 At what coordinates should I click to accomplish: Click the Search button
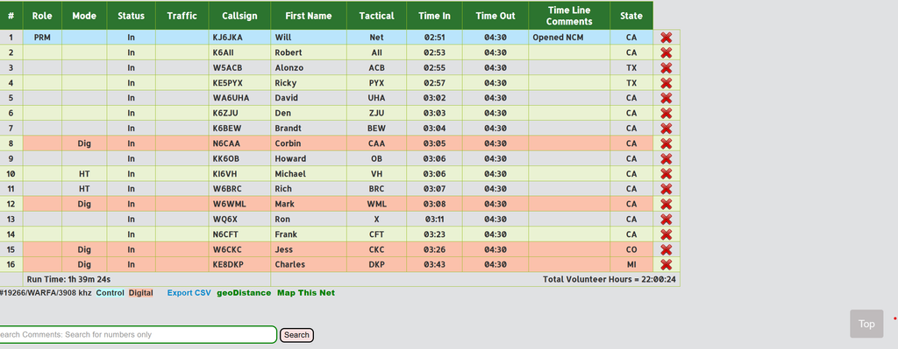point(296,335)
